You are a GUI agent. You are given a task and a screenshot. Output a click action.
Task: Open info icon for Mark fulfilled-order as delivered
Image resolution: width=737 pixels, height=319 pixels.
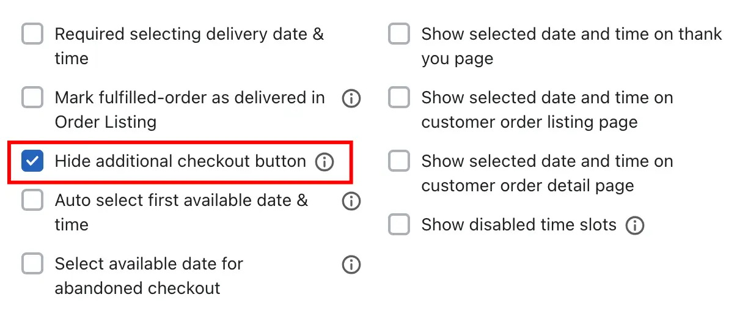pyautogui.click(x=351, y=98)
